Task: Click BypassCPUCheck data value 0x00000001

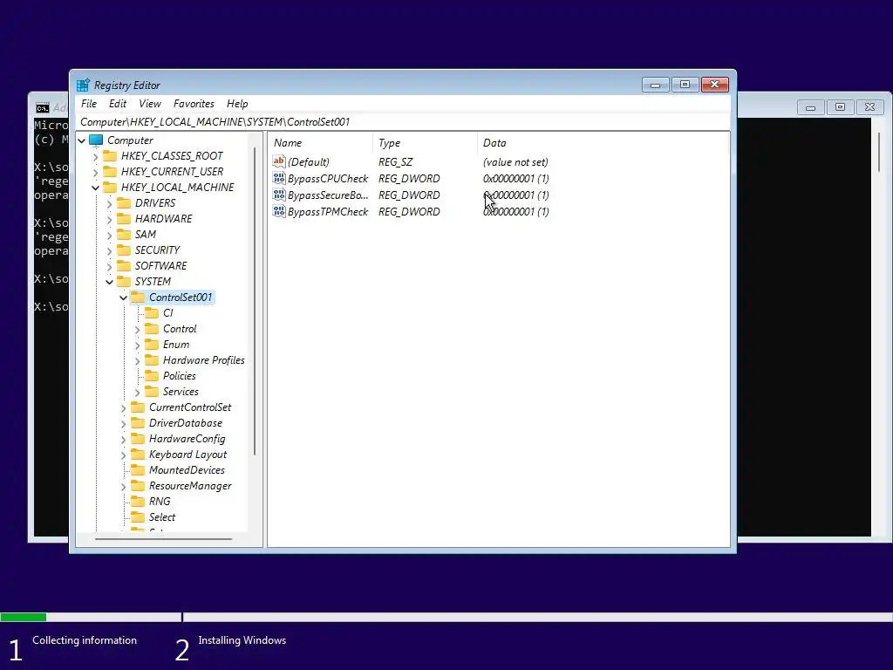Action: tap(516, 178)
